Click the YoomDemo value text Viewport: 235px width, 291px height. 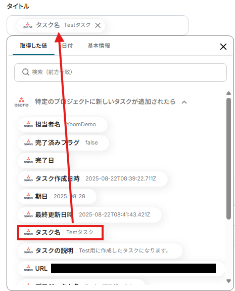[x=81, y=125]
